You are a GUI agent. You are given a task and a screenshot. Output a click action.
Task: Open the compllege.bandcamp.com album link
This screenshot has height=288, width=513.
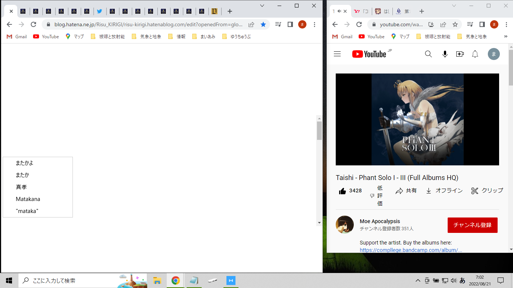(x=411, y=250)
